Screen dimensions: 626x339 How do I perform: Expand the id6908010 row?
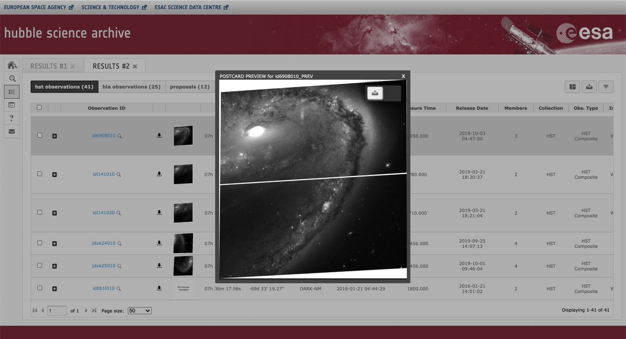55,136
